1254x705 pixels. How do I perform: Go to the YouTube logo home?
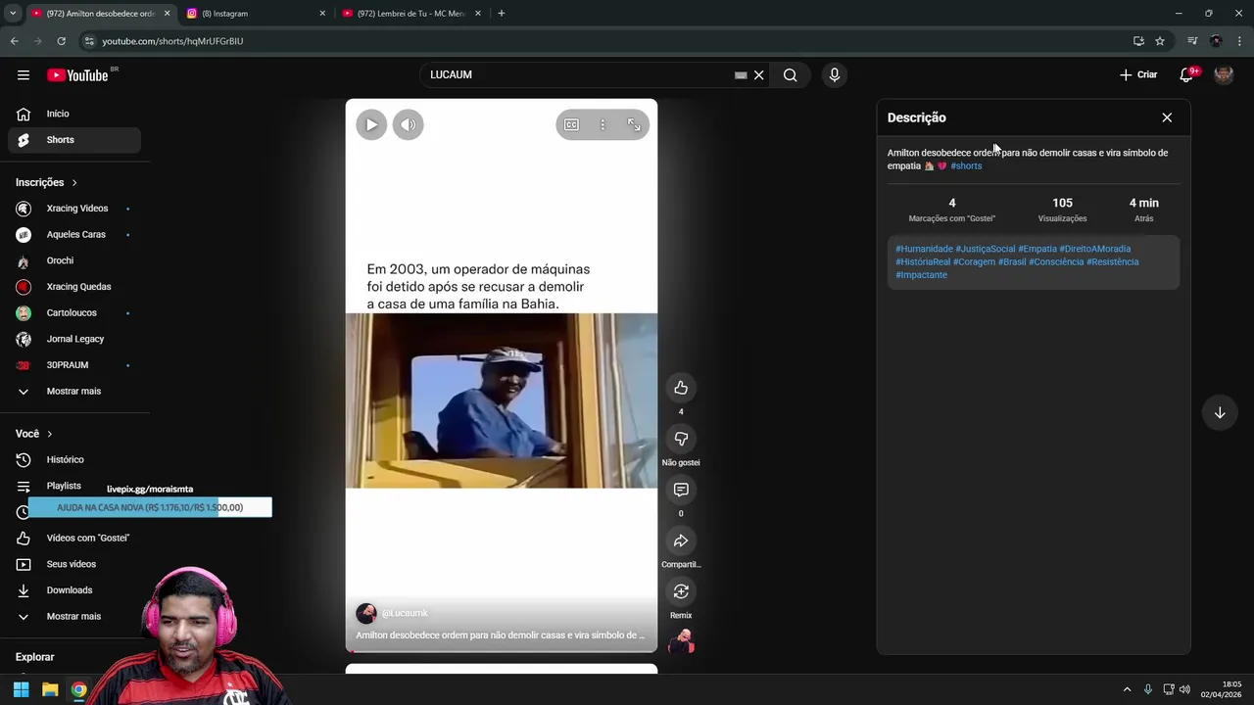tap(77, 75)
